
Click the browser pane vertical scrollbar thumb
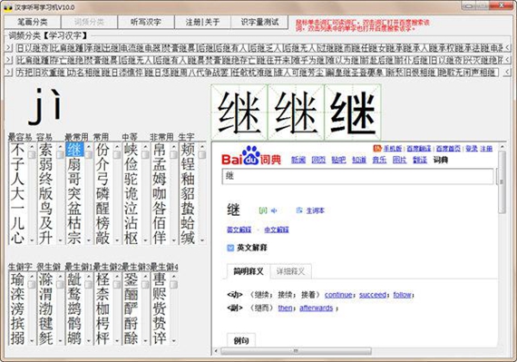502,182
